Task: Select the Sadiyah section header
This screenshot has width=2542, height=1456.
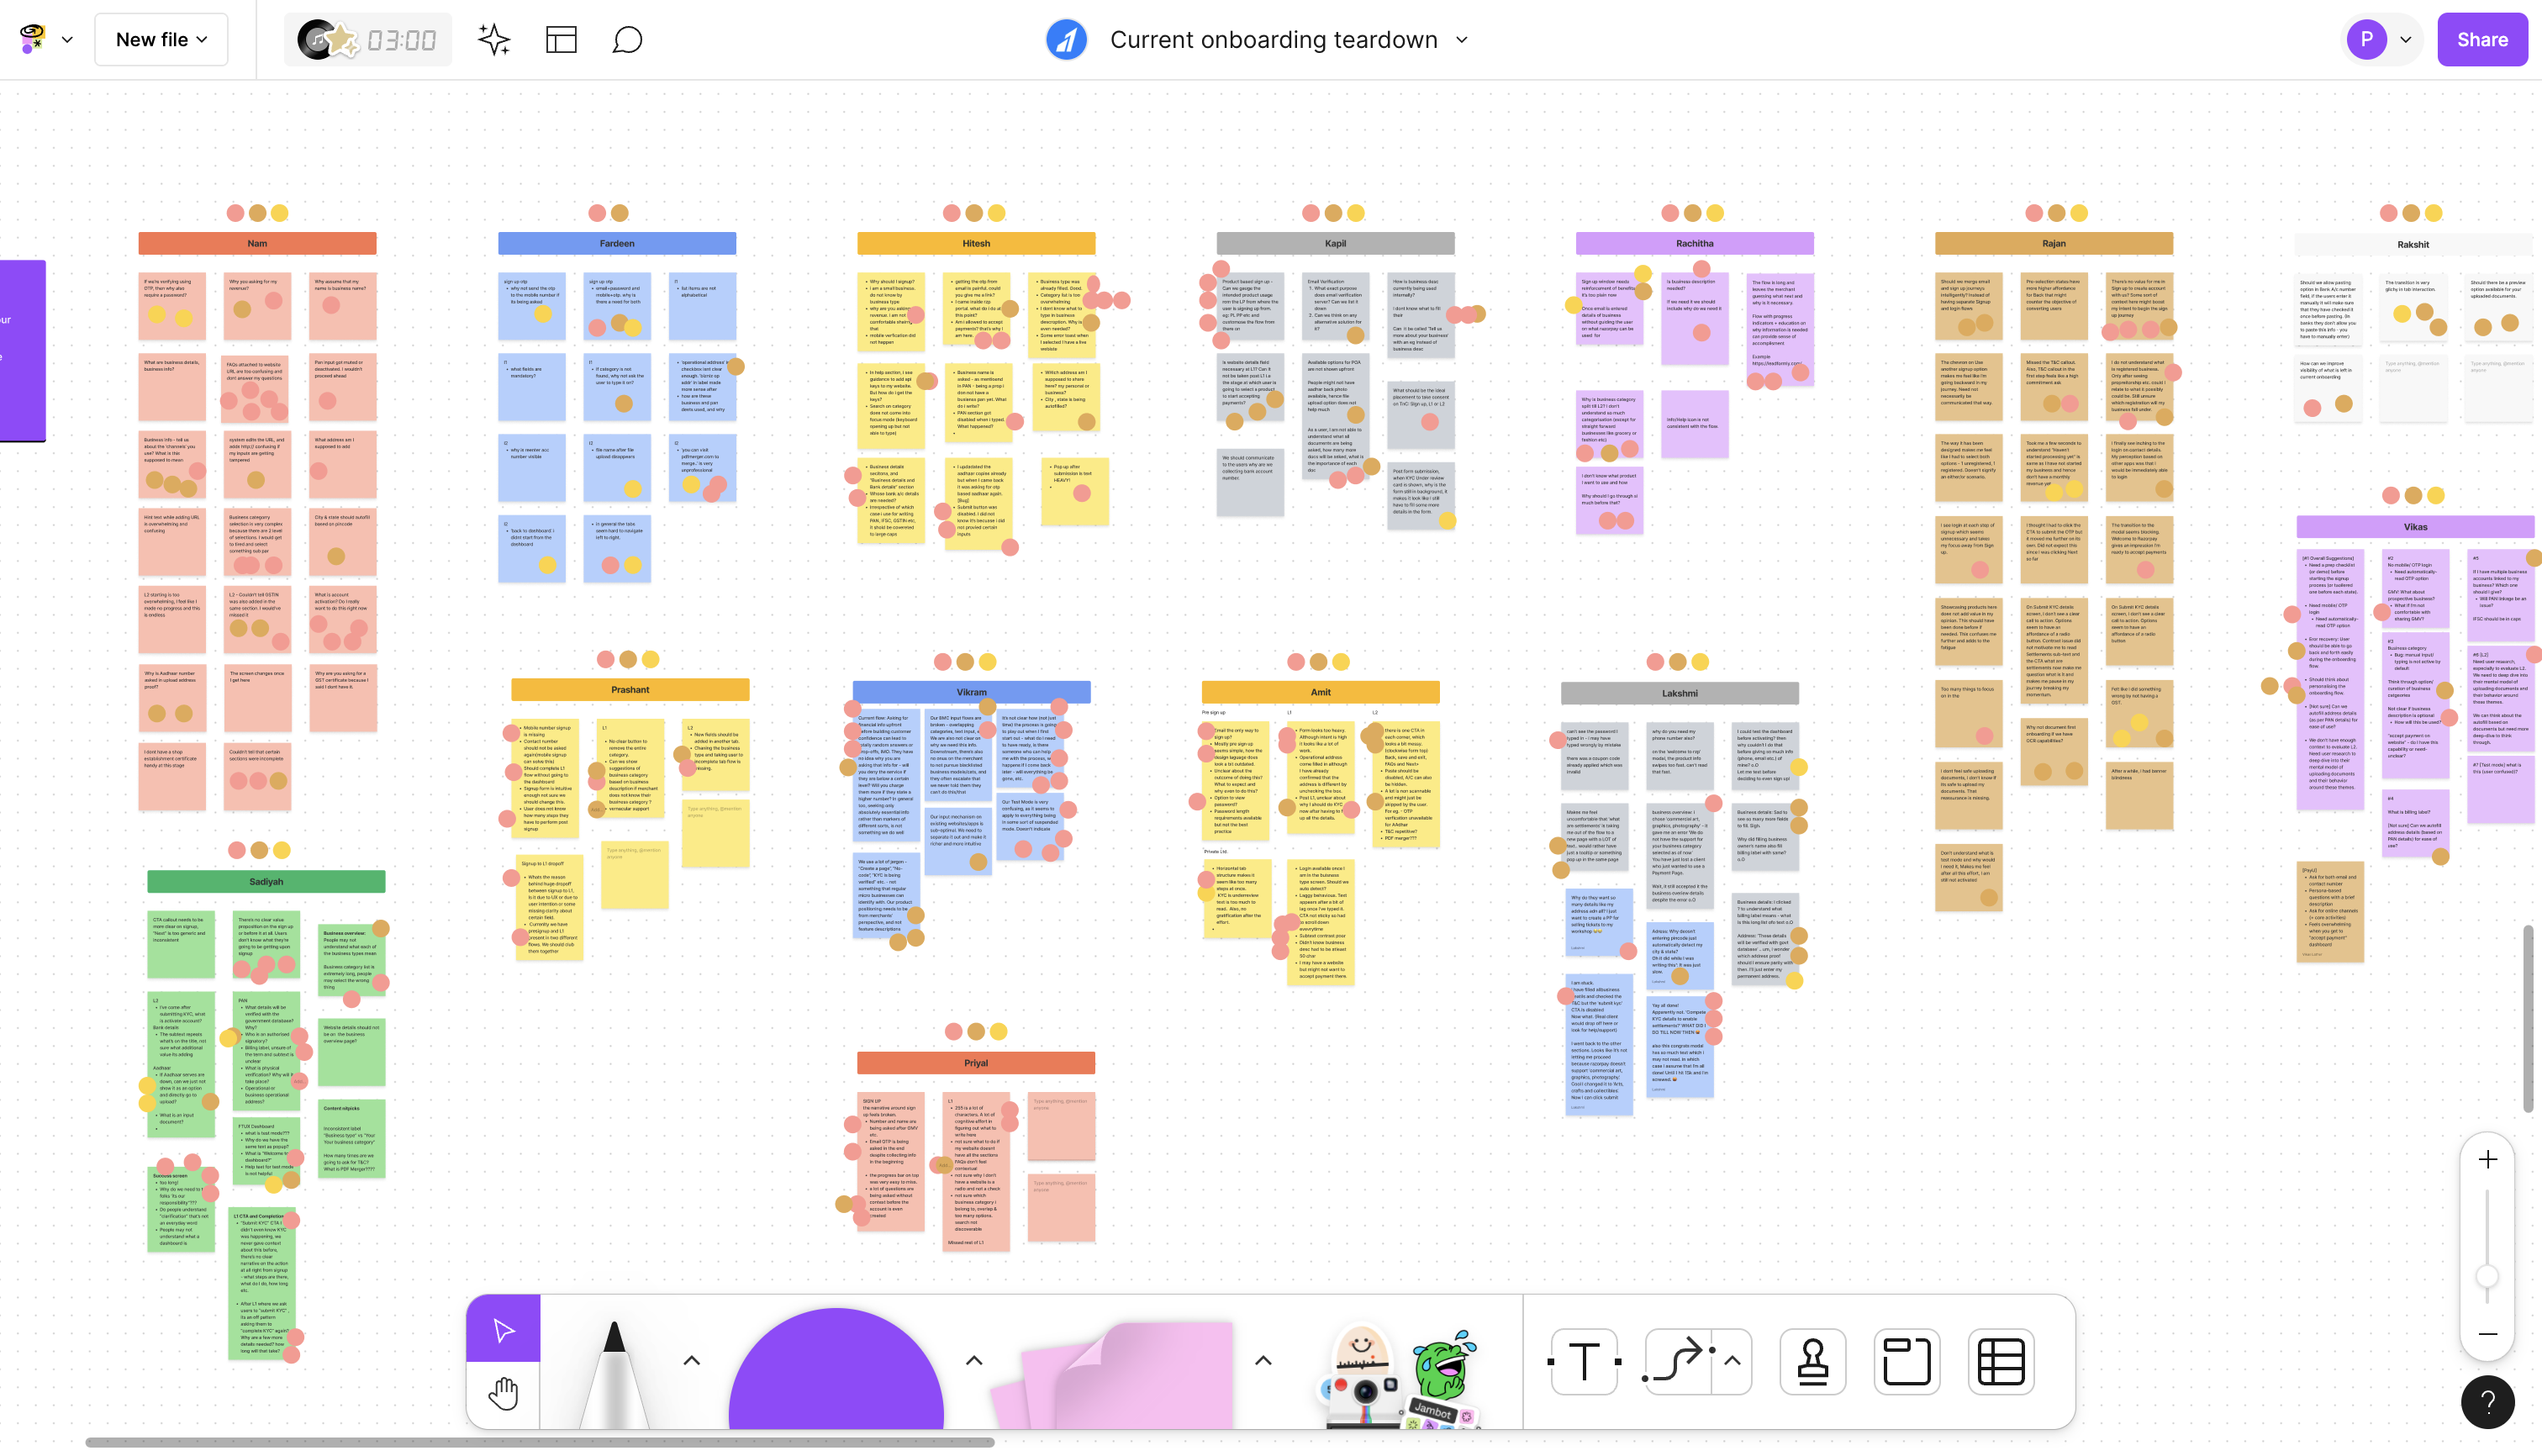Action: [x=266, y=881]
